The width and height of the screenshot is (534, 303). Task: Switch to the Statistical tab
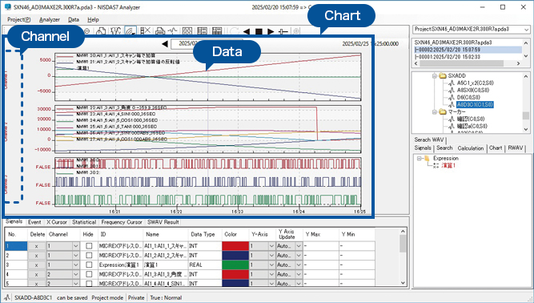tap(84, 222)
